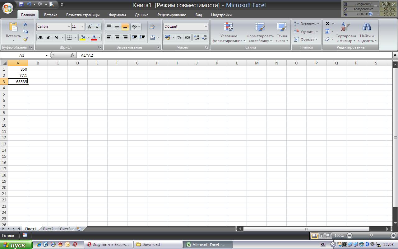This screenshot has width=398, height=249.
Task: Toggle center alignment in Выравнивание group
Action: tap(117, 37)
